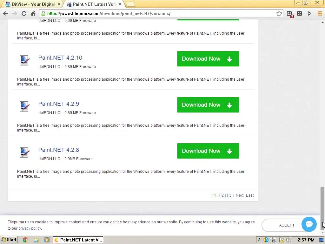Click the show desktop icon at the taskbar's end
325x244 pixels.
click(321, 240)
